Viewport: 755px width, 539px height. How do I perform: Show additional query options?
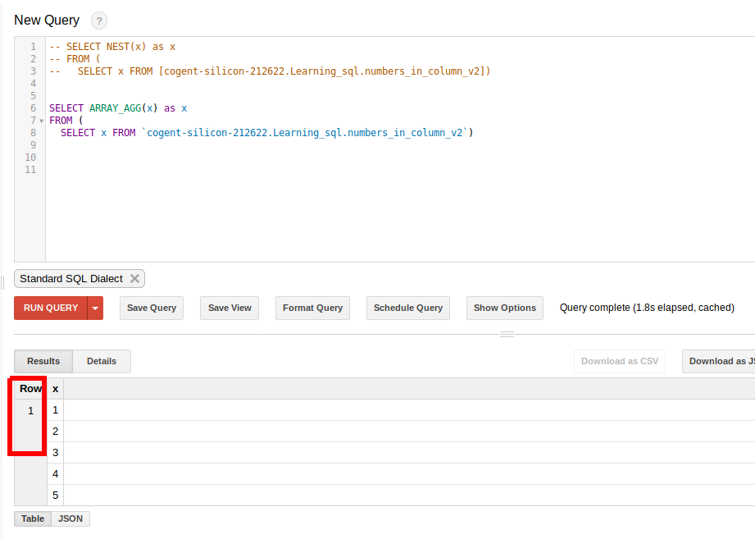(x=504, y=308)
